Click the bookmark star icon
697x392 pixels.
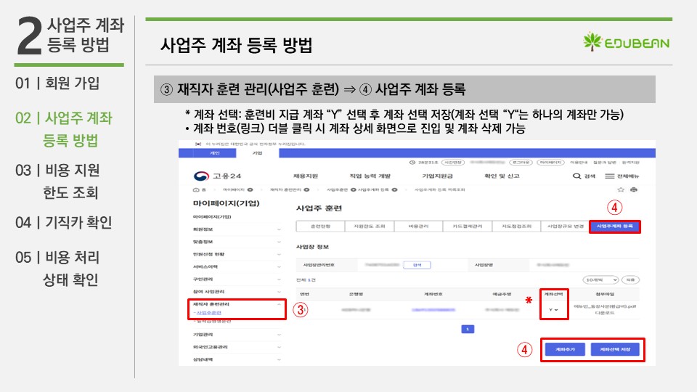tap(621, 189)
